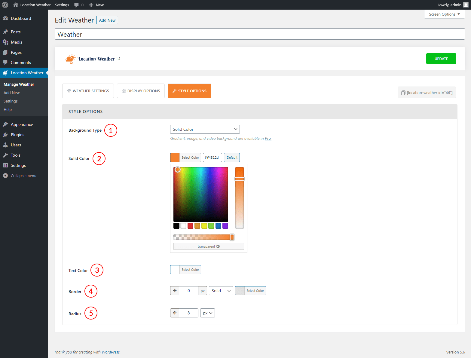Follow the Pro link under Background Type
The height and width of the screenshot is (358, 471).
click(x=268, y=139)
